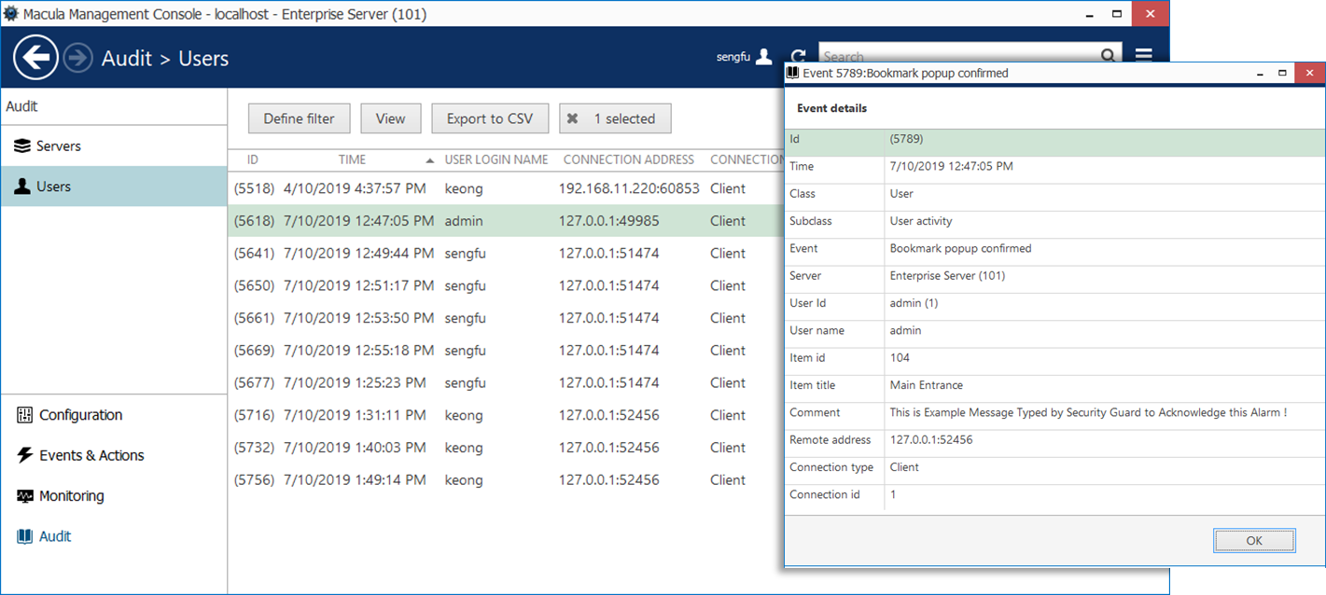This screenshot has width=1326, height=595.
Task: Click the Events & Actions lightning icon
Action: point(25,455)
